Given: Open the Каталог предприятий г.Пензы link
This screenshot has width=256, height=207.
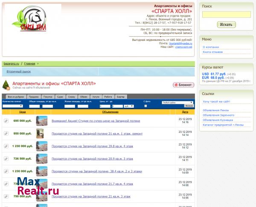Looking at the screenshot, I should (223, 125).
